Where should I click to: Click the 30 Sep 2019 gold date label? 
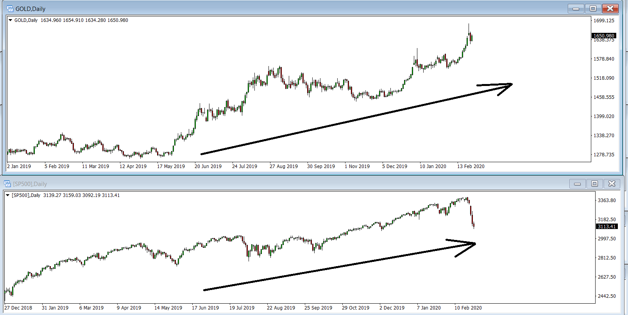tap(321, 166)
